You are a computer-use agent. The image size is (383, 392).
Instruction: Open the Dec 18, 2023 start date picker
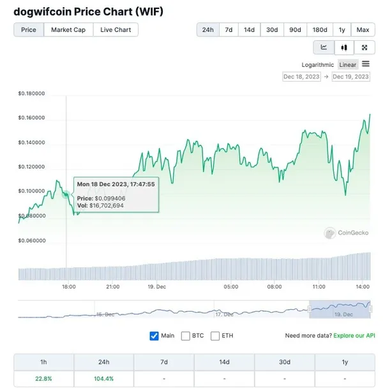coord(301,76)
